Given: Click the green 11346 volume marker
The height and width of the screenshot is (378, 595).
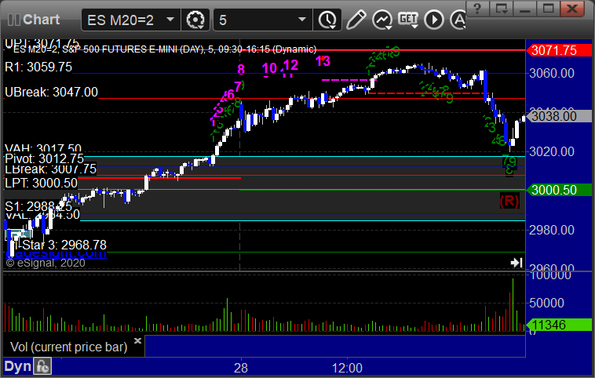Looking at the screenshot, I should point(559,325).
